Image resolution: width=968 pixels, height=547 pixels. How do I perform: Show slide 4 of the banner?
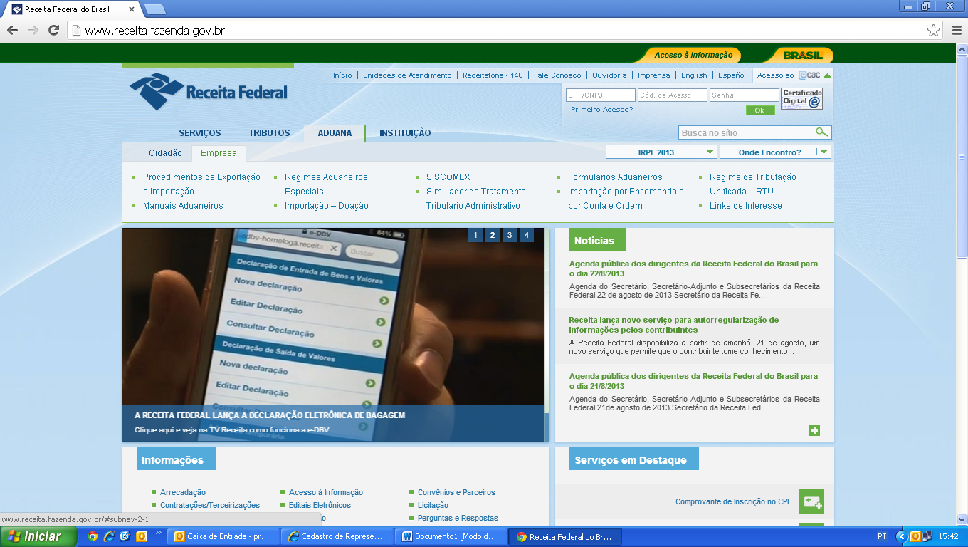[x=527, y=235]
